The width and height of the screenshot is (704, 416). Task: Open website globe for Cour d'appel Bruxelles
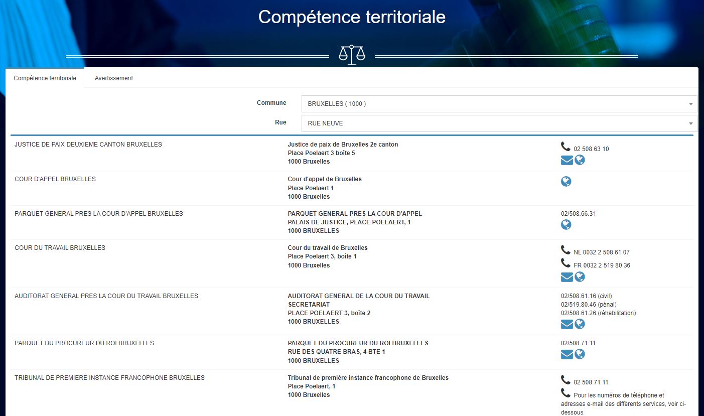pyautogui.click(x=566, y=181)
